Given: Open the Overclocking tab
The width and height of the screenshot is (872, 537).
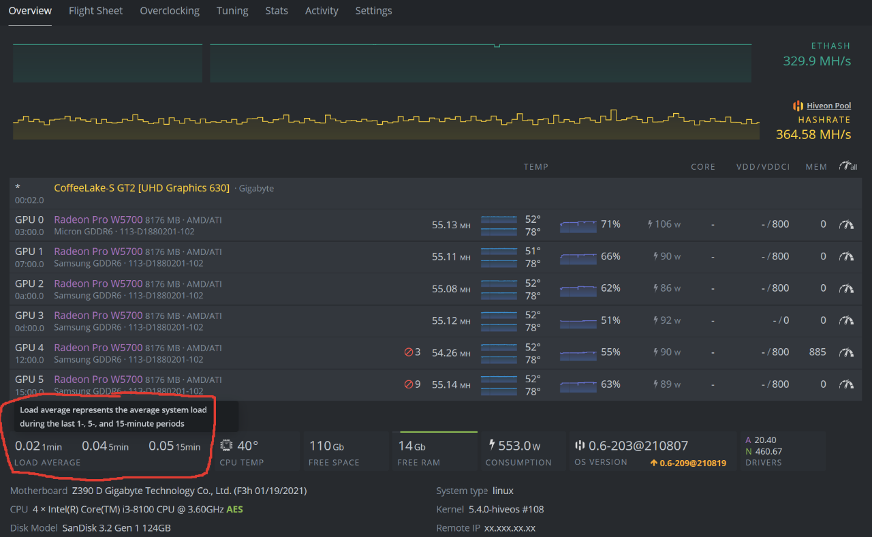Looking at the screenshot, I should click(x=170, y=11).
